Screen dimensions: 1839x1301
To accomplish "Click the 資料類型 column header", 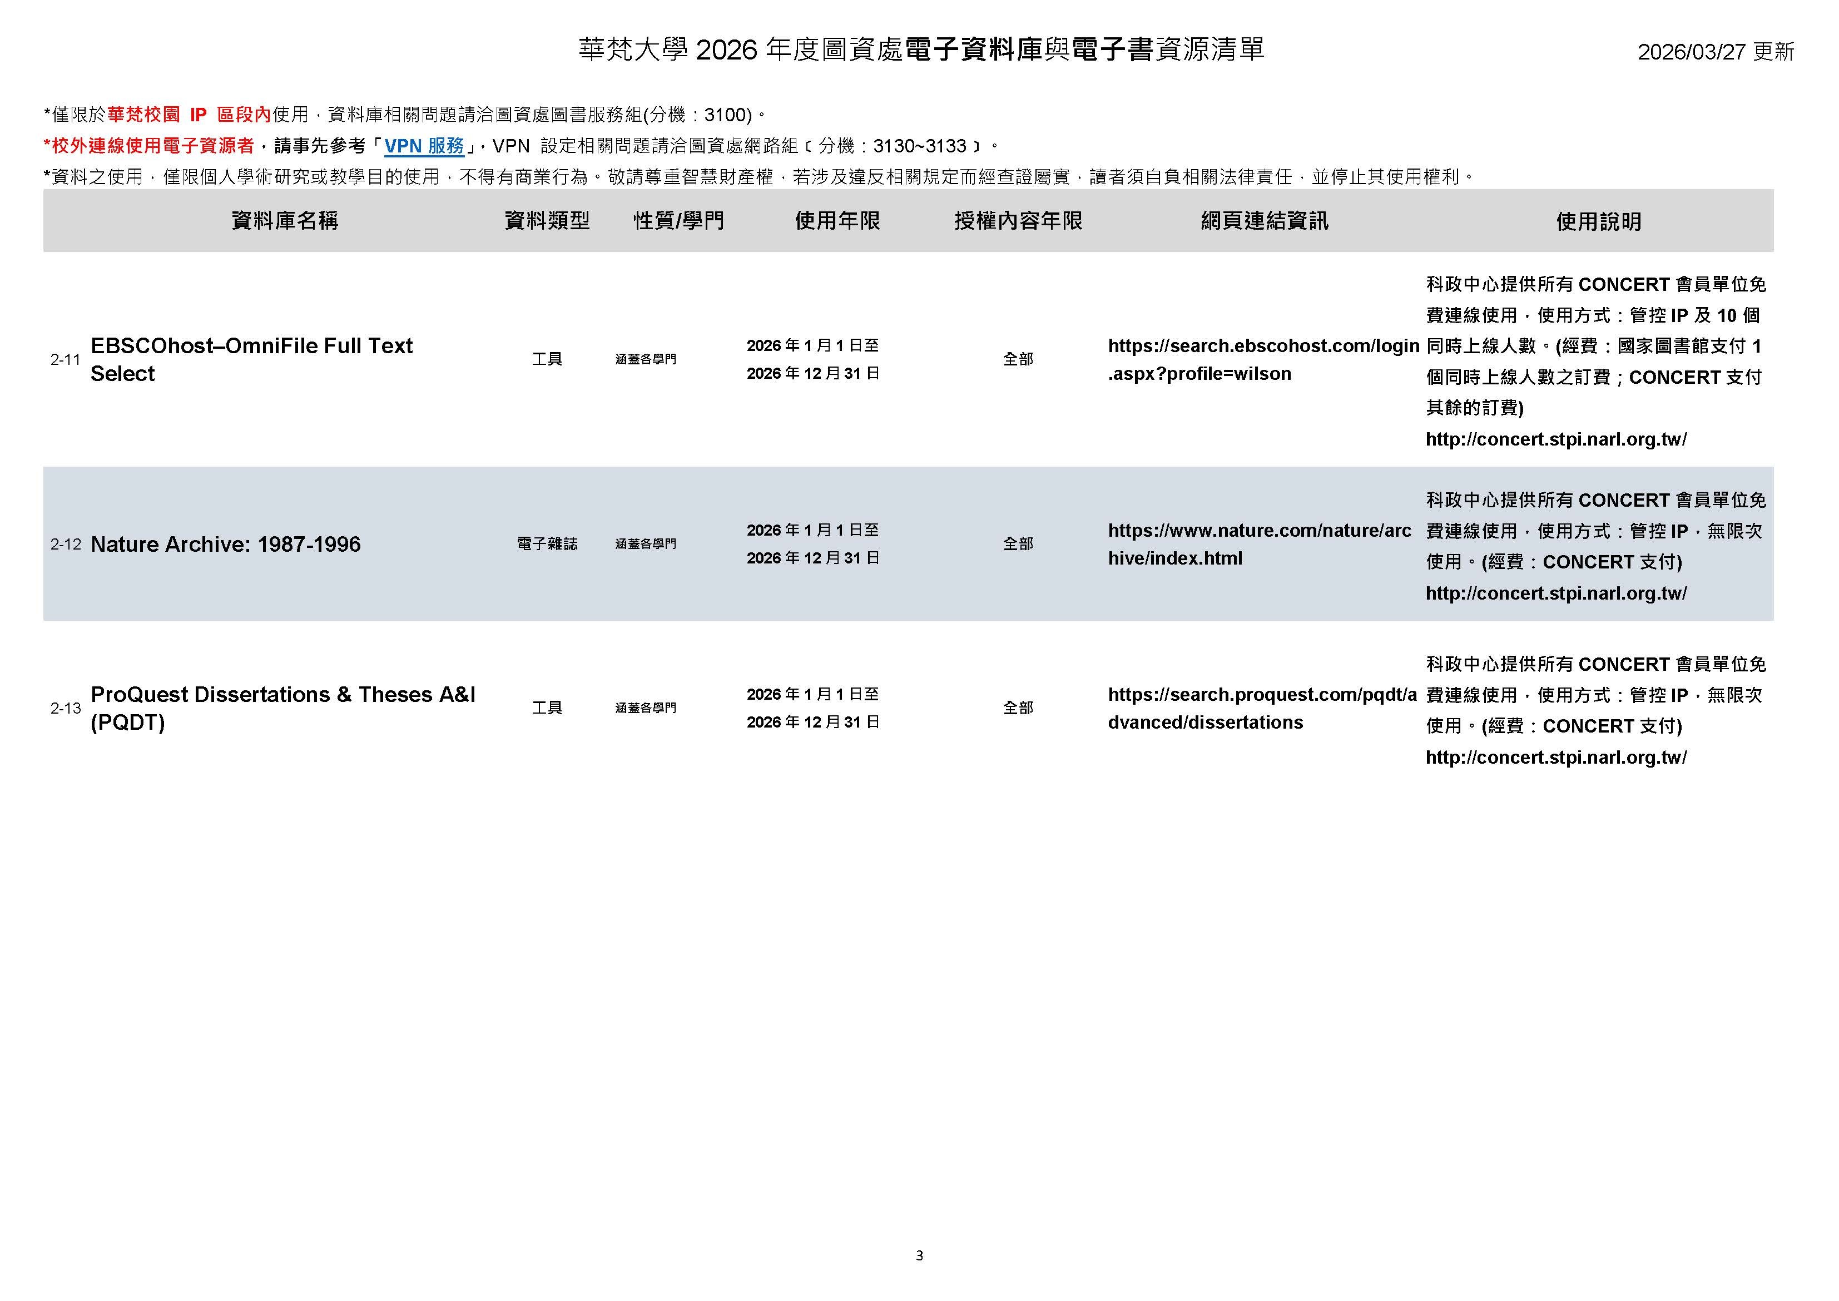I will point(548,222).
